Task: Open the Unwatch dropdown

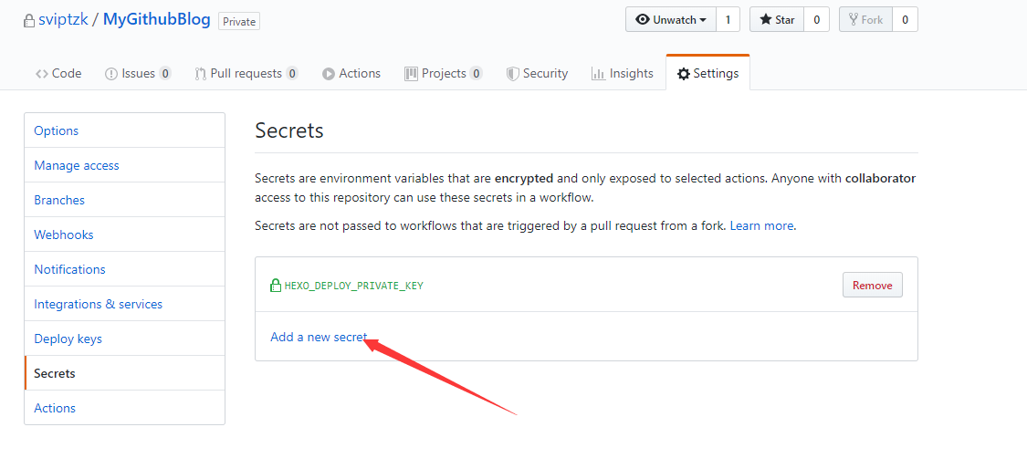Action: click(671, 20)
